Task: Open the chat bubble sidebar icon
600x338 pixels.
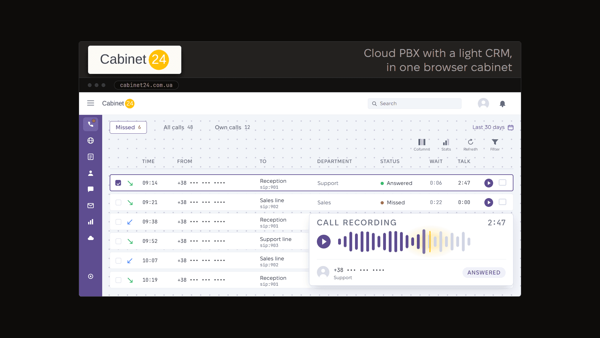Action: [91, 189]
